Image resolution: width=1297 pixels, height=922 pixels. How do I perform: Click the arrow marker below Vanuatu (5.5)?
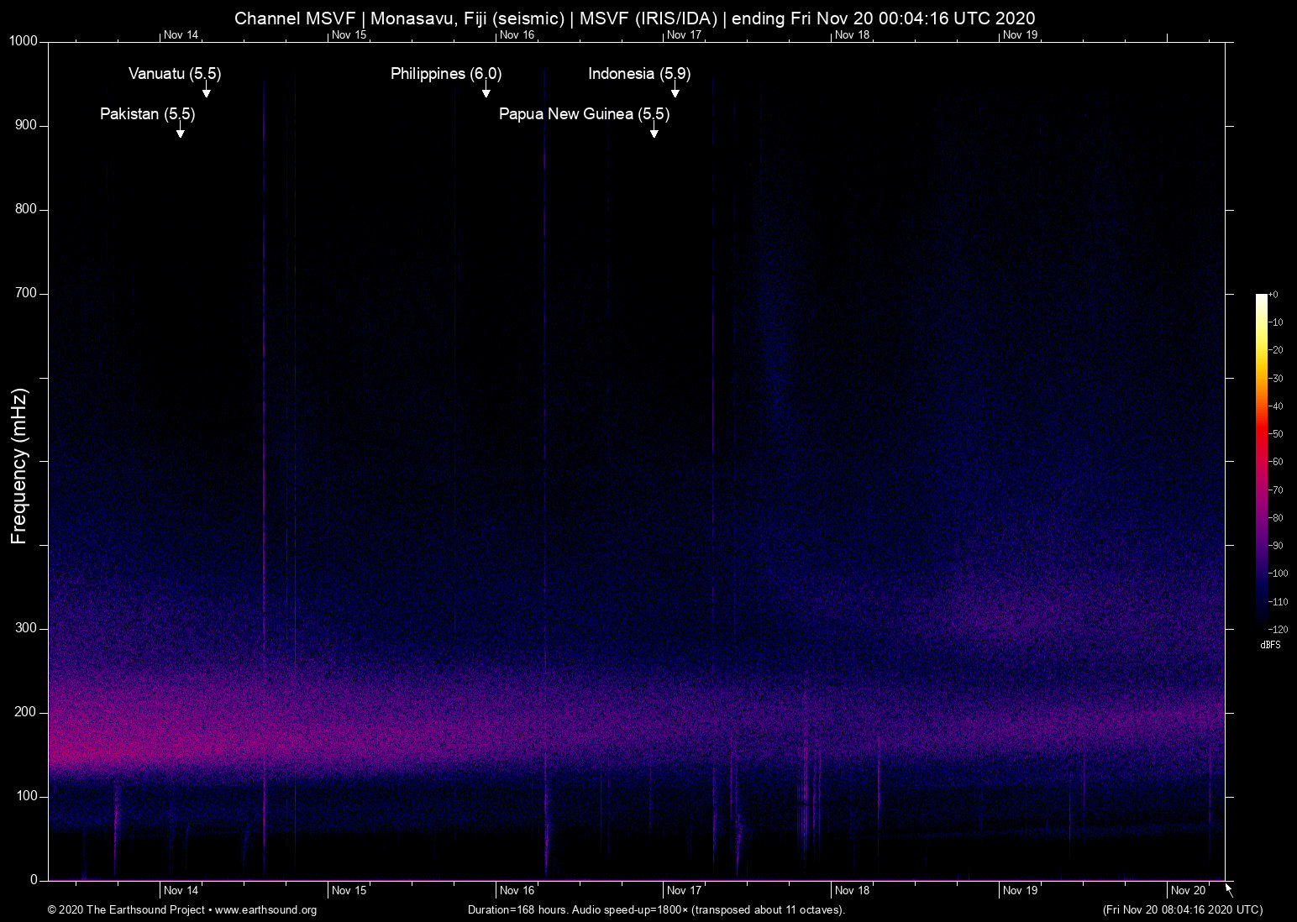pyautogui.click(x=206, y=92)
